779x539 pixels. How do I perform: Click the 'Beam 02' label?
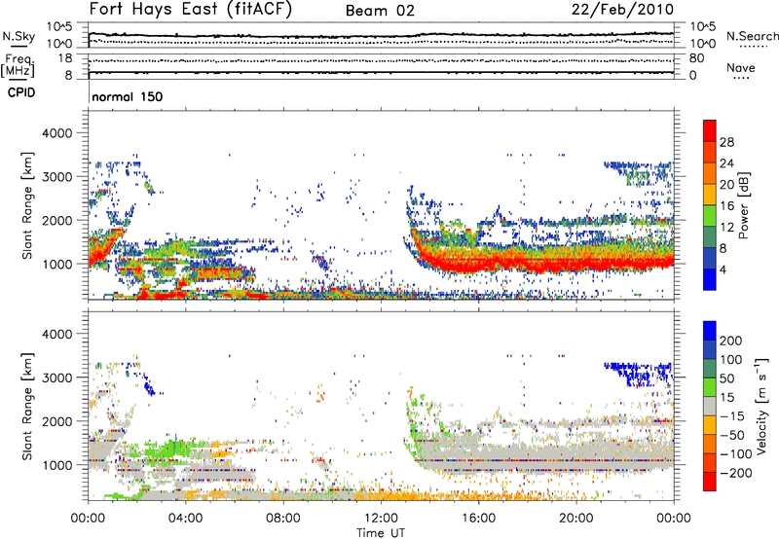[380, 11]
